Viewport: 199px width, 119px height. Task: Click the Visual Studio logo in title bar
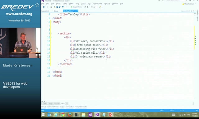(43, 1)
